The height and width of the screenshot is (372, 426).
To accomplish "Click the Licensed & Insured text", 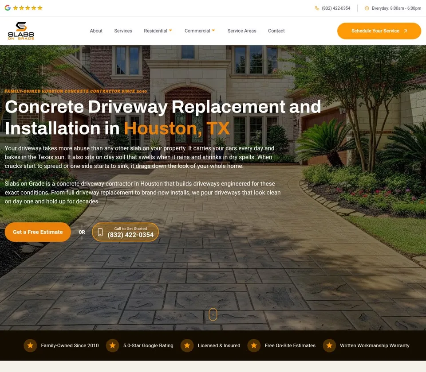I will (x=219, y=345).
